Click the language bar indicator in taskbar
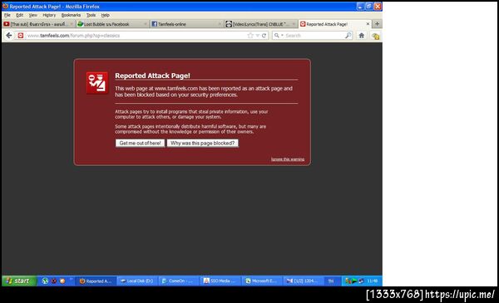This screenshot has height=303, width=499. pyautogui.click(x=331, y=281)
